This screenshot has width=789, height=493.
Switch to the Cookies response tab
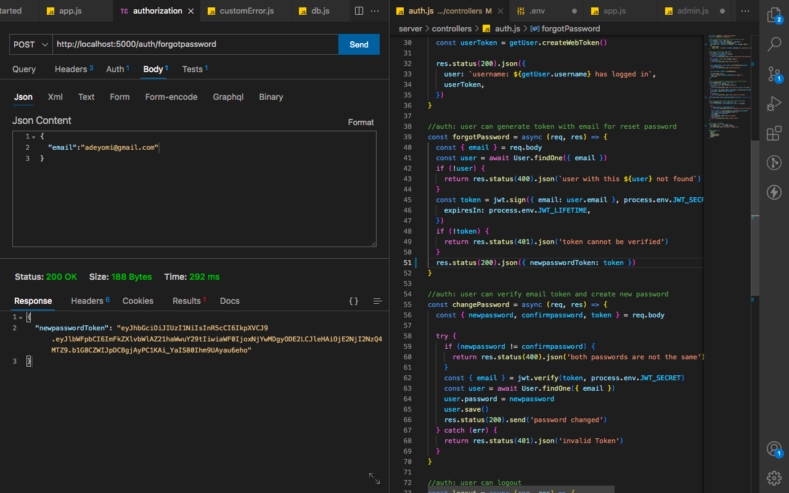137,301
